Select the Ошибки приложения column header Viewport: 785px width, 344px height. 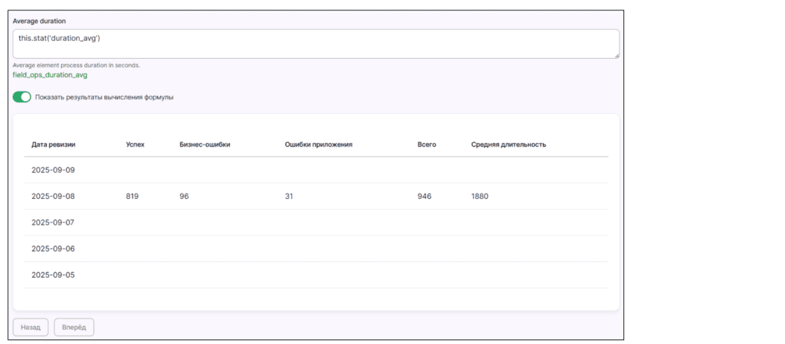[318, 144]
